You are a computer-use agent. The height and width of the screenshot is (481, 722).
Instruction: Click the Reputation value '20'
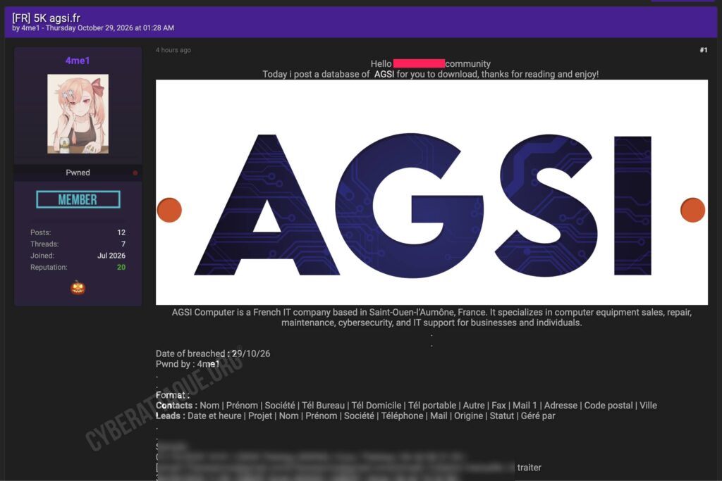(x=121, y=267)
